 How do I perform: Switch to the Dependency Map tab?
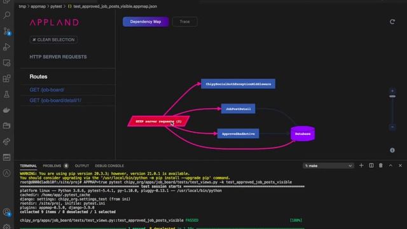[146, 22]
